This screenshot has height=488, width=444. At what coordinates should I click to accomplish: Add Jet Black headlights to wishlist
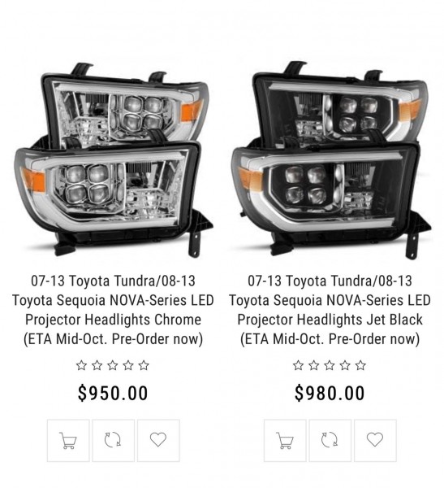pyautogui.click(x=375, y=440)
